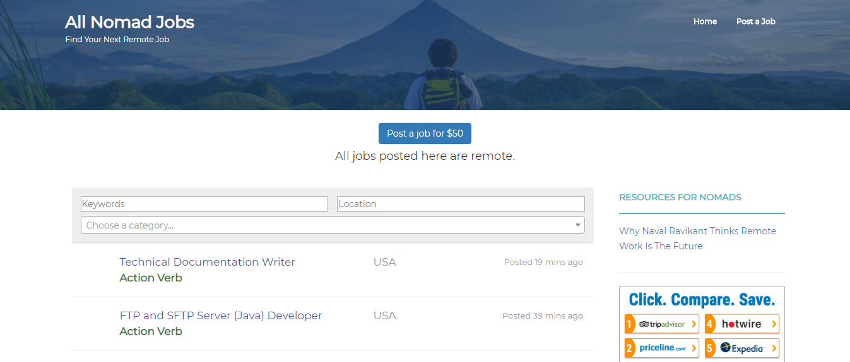Open Technical Documentation Writer job listing
The image size is (850, 362).
(208, 262)
